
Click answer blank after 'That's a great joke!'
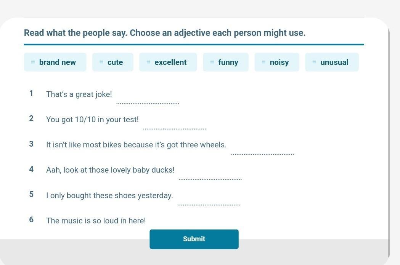(148, 99)
